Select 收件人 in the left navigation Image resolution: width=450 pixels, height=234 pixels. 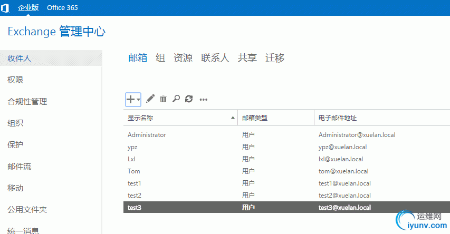click(x=51, y=58)
